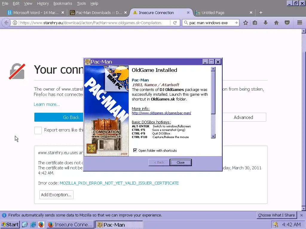Screen dimensions: 306x229
Task: Click the Pac-Man taskbar button
Action: [119, 225]
